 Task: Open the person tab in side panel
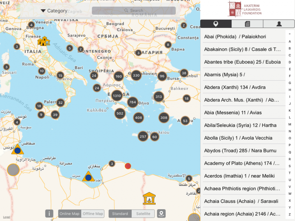coord(279,24)
